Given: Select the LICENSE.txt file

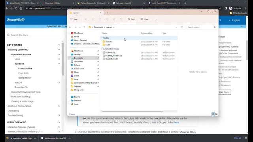Looking at the screenshot, I should pyautogui.click(x=110, y=52).
